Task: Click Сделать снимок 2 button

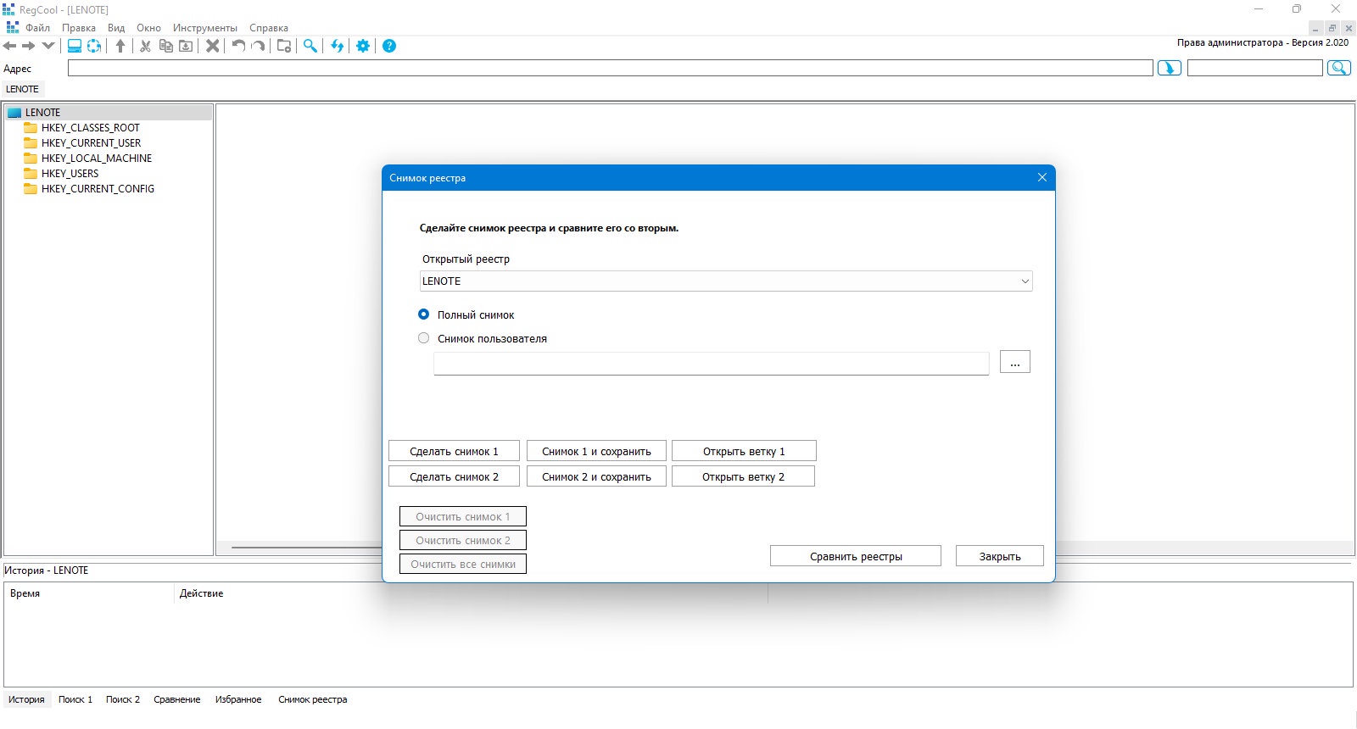Action: point(454,476)
